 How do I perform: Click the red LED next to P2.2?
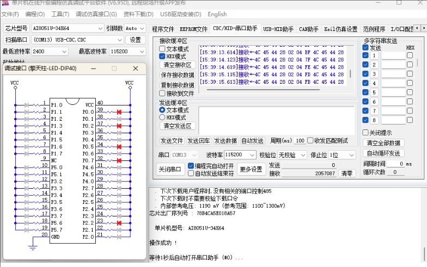click(118, 223)
